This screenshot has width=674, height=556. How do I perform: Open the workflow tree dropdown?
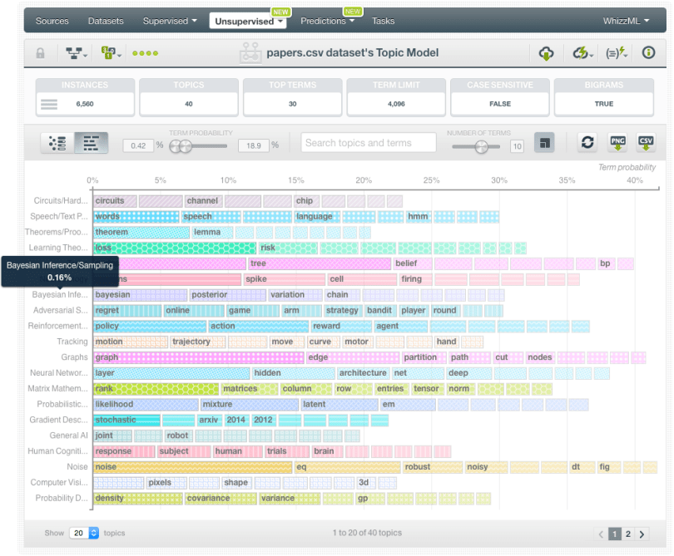tap(77, 53)
